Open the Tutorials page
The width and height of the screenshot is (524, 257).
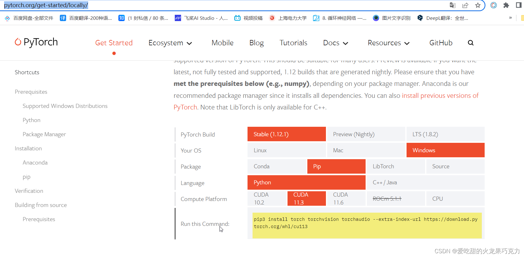point(293,43)
